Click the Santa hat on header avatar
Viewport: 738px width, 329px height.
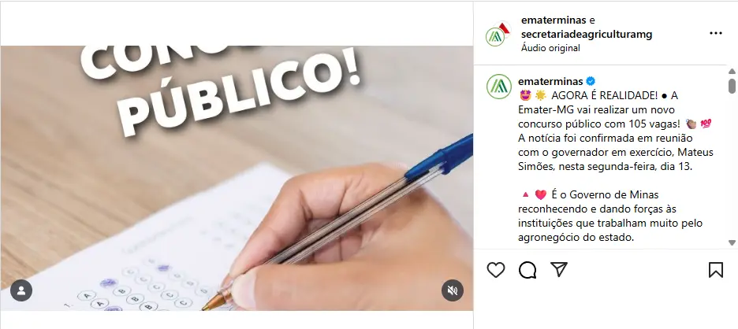[x=504, y=28]
